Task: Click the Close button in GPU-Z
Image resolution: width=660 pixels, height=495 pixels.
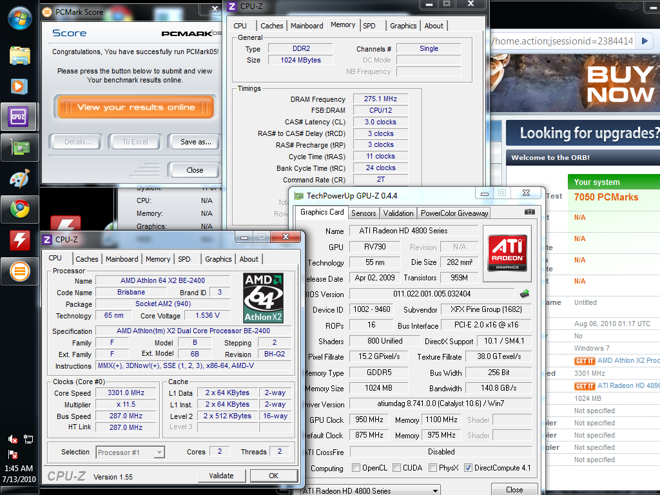Action: [x=514, y=490]
